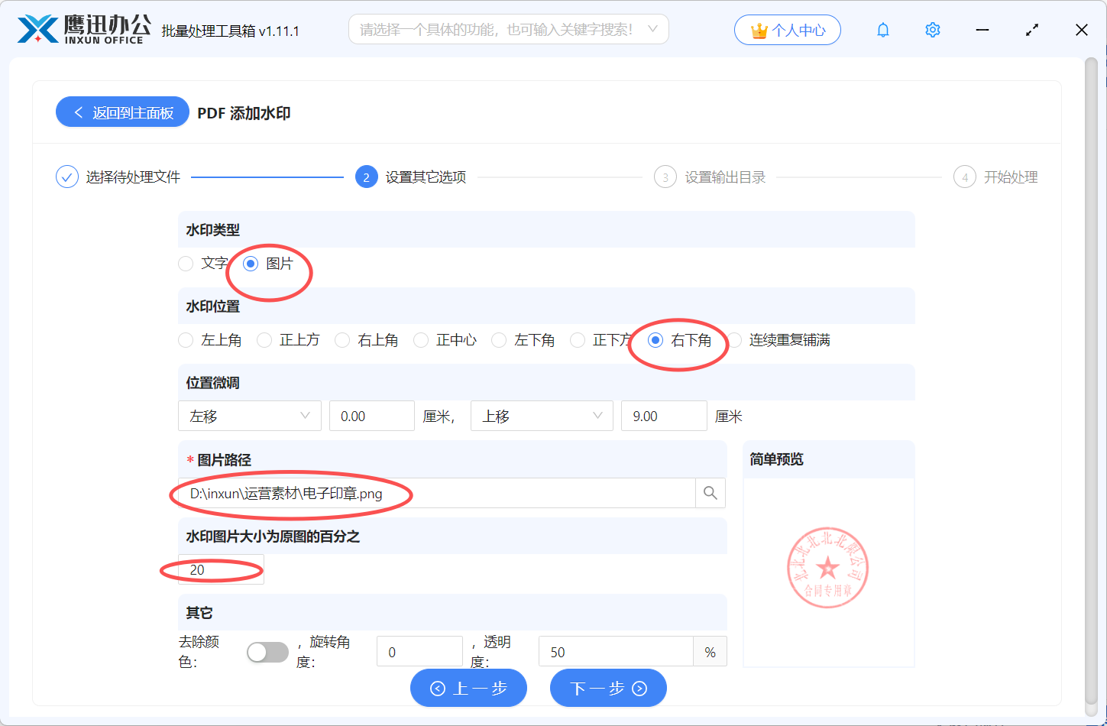Click the back arrow on 返回到主面板
This screenshot has height=726, width=1107.
tap(77, 112)
